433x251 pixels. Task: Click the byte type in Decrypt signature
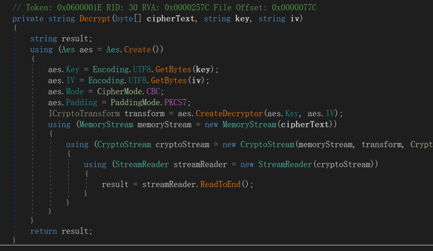click(x=124, y=19)
